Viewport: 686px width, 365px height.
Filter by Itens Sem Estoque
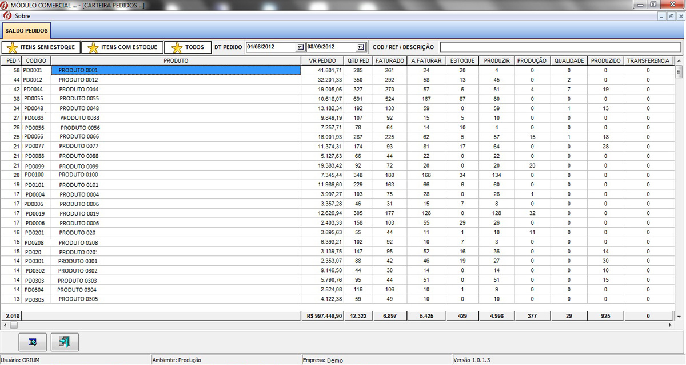41,47
